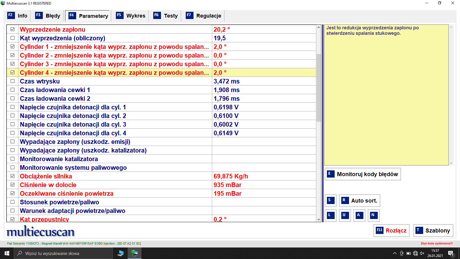Viewport: 460px width, 259px height.
Task: Click the parameter list scroll-down arrow
Action: 319,219
